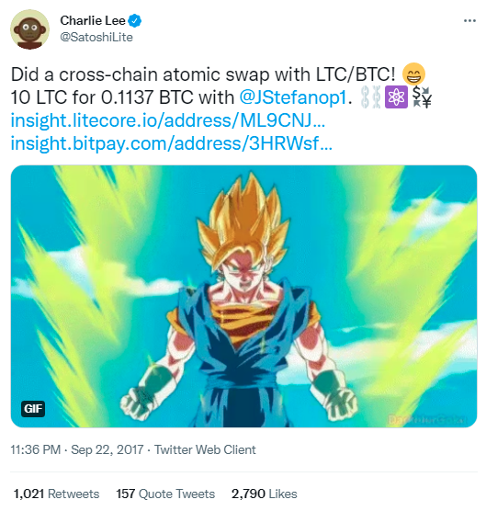Open the insight.litecore.io address link
This screenshot has width=486, height=511.
pyautogui.click(x=168, y=120)
